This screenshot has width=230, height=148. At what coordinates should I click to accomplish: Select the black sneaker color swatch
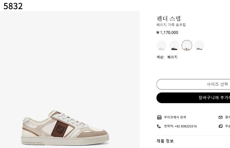pyautogui.click(x=174, y=45)
